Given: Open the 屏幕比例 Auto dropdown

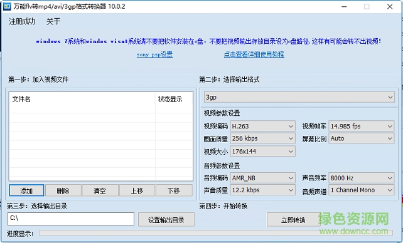Looking at the screenshot, I should [x=362, y=138].
